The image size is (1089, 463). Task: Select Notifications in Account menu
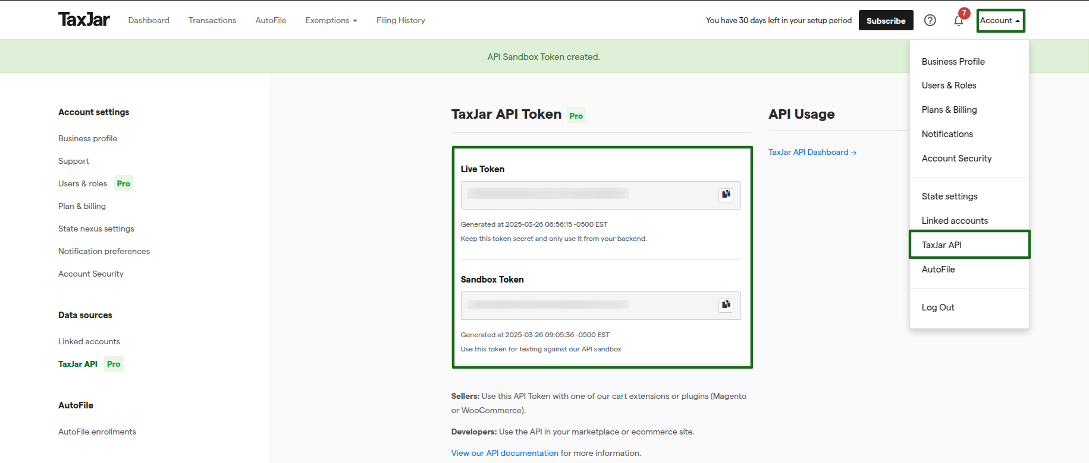[x=947, y=134]
